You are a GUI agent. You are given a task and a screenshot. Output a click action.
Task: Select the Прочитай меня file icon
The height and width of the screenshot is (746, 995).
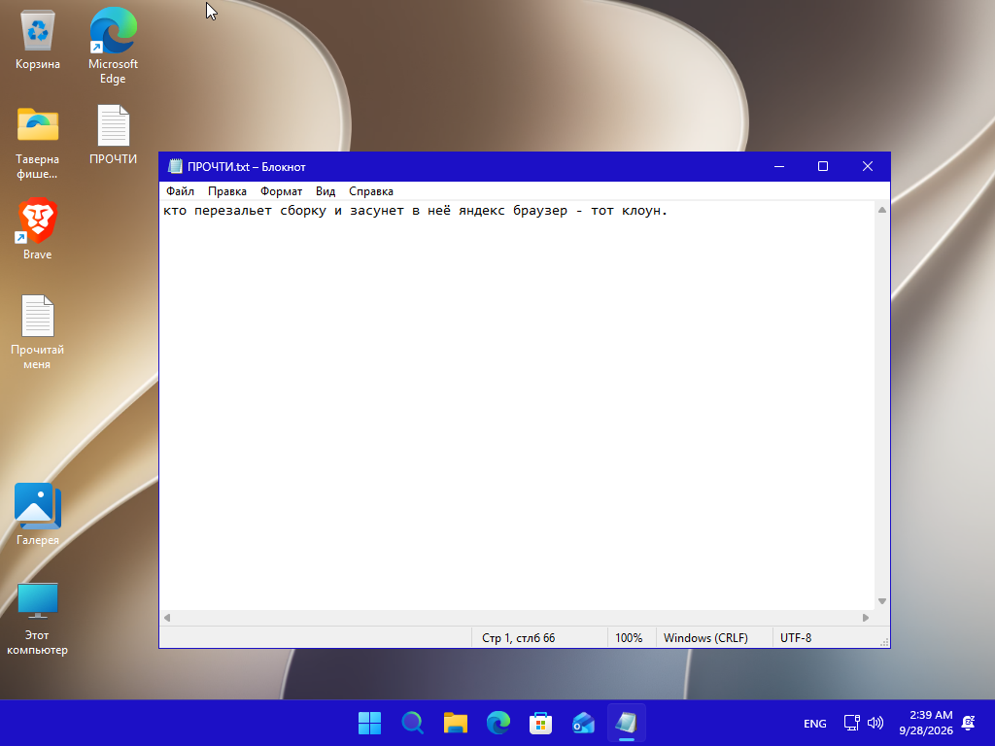(x=38, y=331)
